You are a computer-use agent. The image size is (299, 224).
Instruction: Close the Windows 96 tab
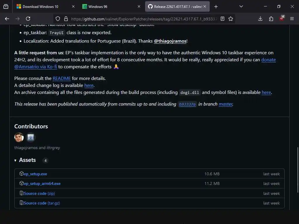point(139,6)
